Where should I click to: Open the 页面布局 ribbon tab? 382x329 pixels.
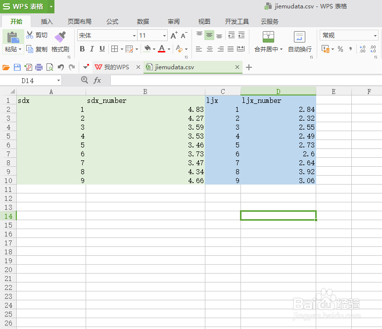80,21
